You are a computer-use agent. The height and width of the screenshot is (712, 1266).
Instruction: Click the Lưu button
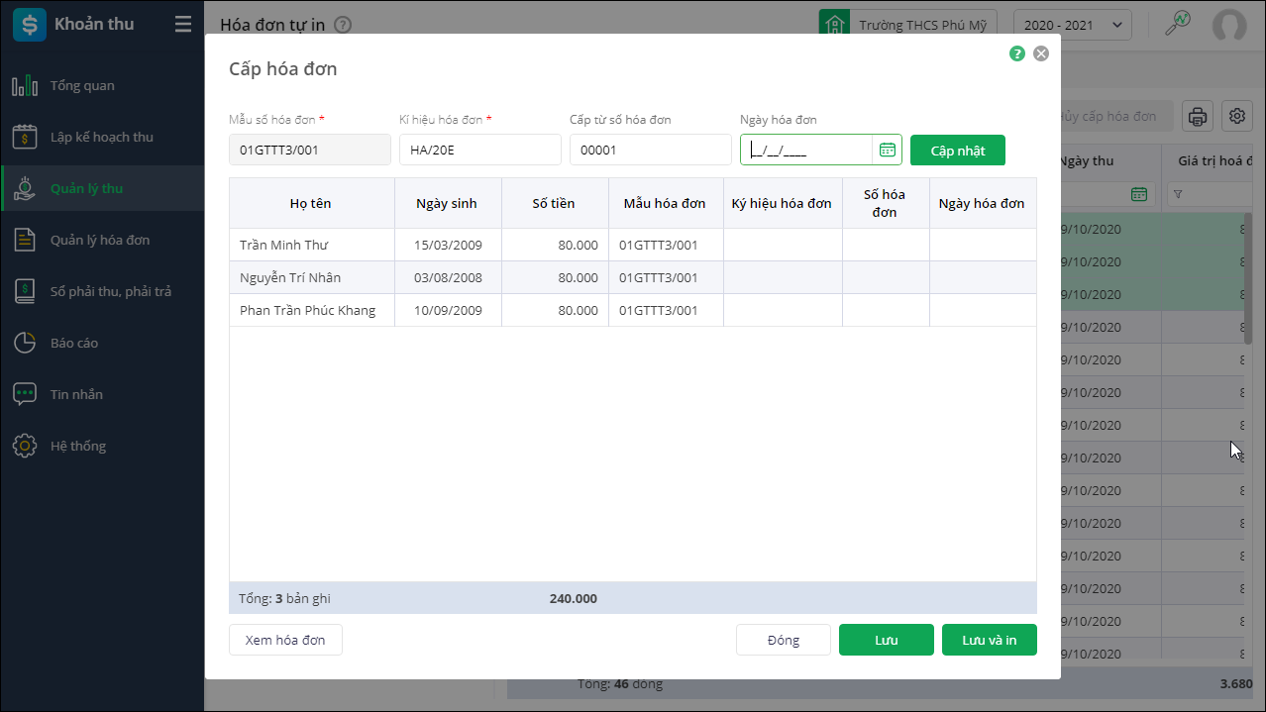coord(887,640)
